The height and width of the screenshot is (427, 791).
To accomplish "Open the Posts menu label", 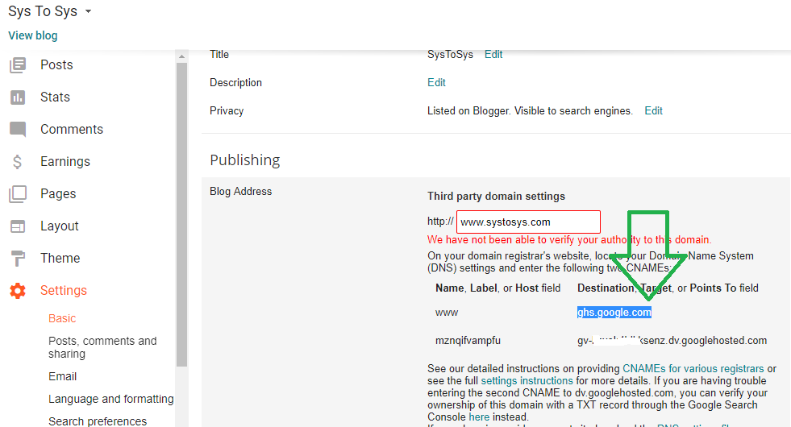I will pyautogui.click(x=56, y=65).
